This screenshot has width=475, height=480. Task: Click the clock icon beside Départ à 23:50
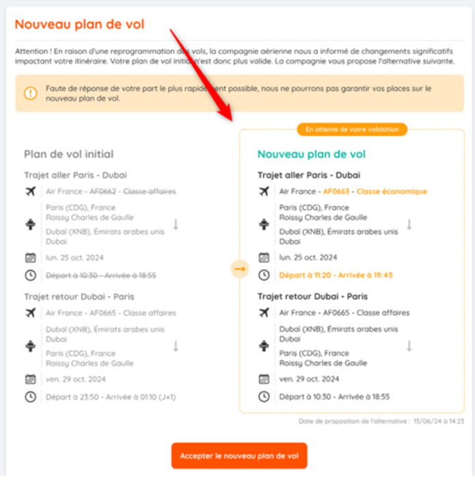coord(30,396)
